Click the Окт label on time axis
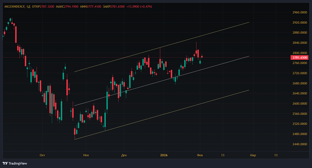312x168 pixels. click(x=42, y=155)
